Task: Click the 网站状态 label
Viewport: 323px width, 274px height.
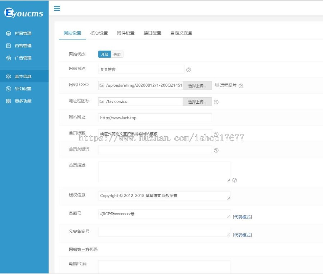Action: [77, 54]
